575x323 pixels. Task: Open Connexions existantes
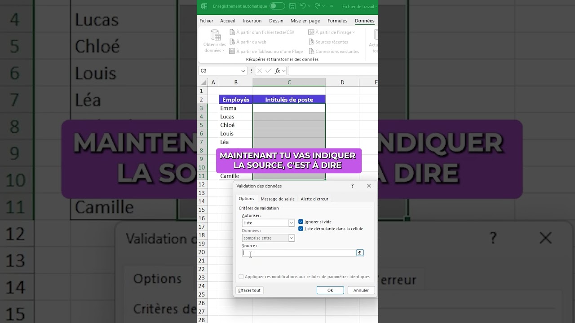pyautogui.click(x=334, y=52)
